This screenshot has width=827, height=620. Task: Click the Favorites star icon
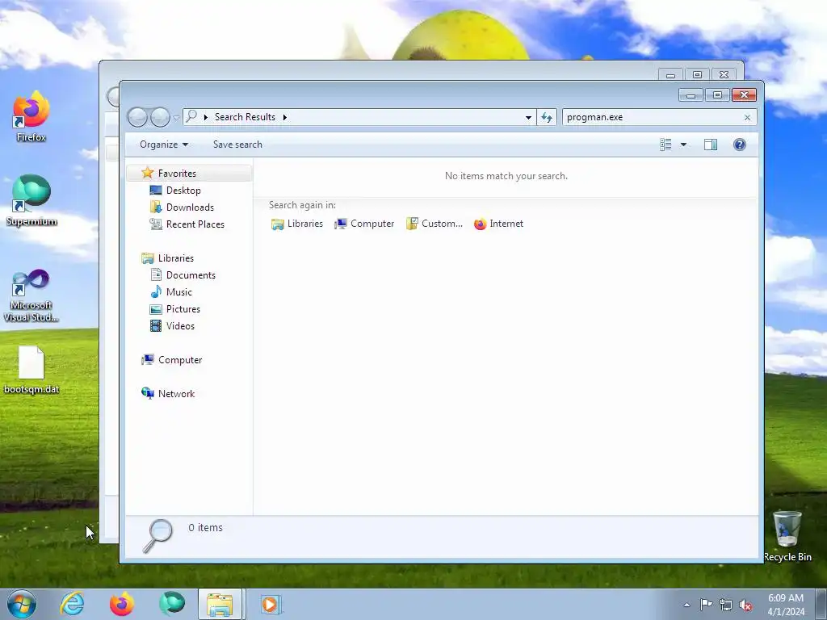pos(147,173)
